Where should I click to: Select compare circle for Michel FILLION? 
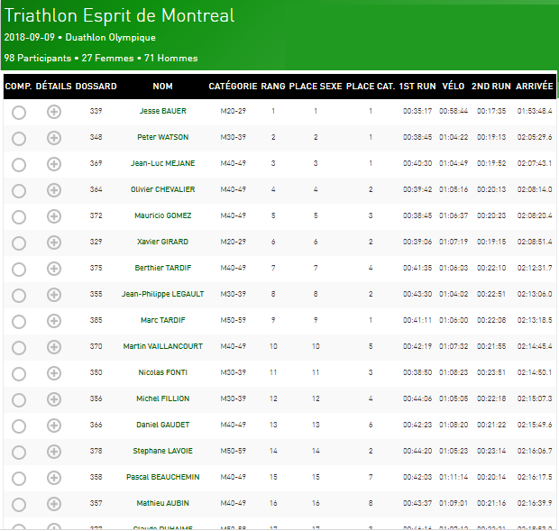coord(19,400)
